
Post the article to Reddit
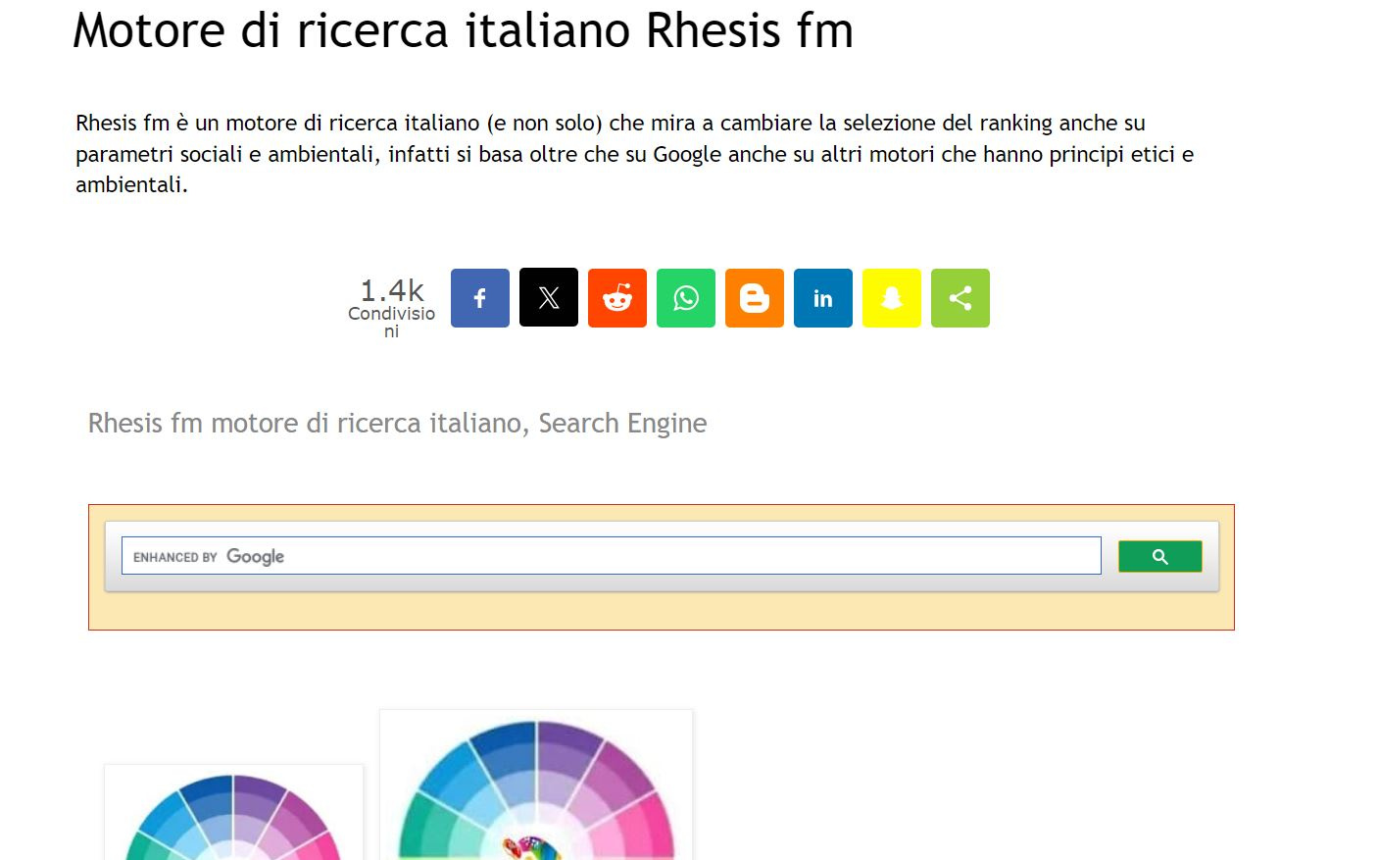pos(616,297)
